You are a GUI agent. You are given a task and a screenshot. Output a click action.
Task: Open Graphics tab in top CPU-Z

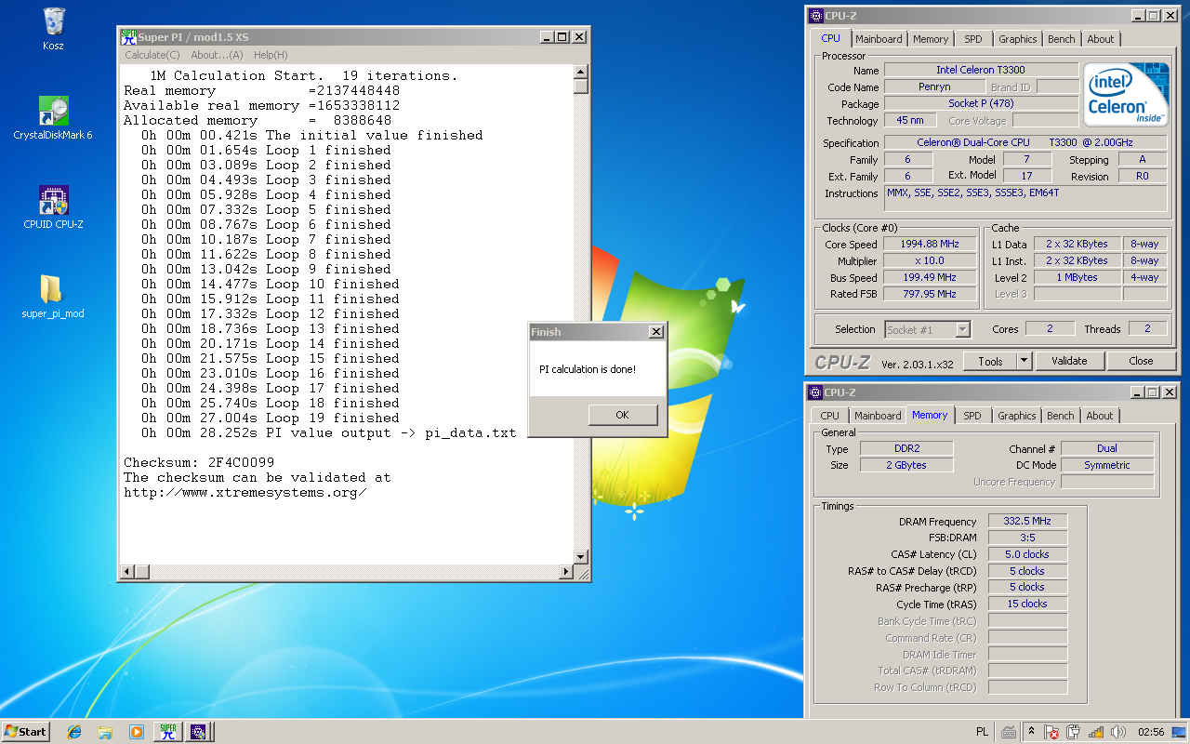click(1017, 39)
